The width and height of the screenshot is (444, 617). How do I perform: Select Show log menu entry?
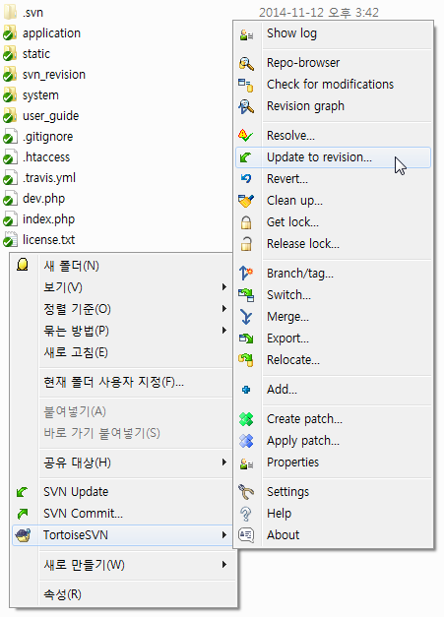pyautogui.click(x=334, y=33)
